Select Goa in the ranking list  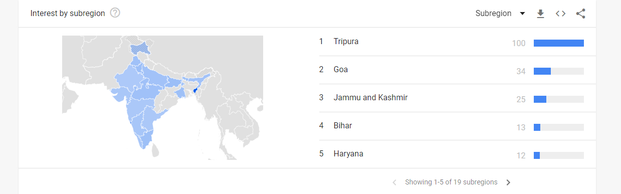(x=340, y=69)
